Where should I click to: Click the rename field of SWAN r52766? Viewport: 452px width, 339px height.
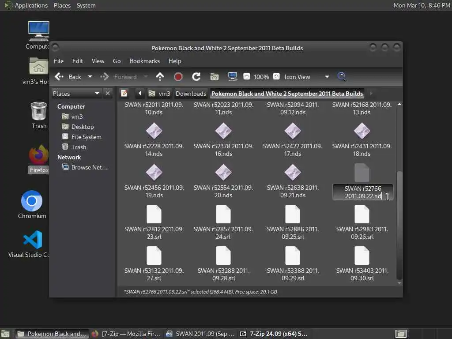point(363,192)
